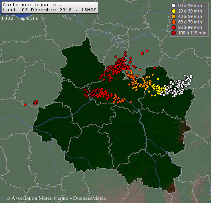Click the 'Lundi 03 Décembre 2018 - 16H00' date line
211x203 pixels.
coord(50,10)
